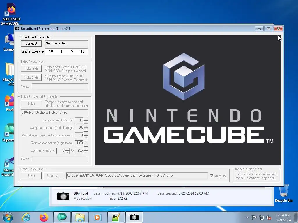Show hidden system tray icons
This screenshot has width=298, height=223.
(x=247, y=217)
